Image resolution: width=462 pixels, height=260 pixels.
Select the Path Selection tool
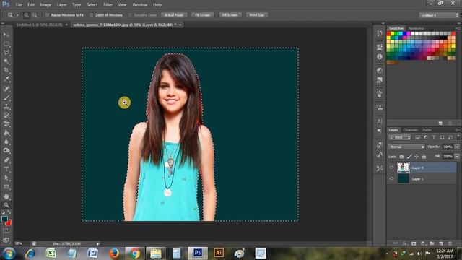pos(6,178)
